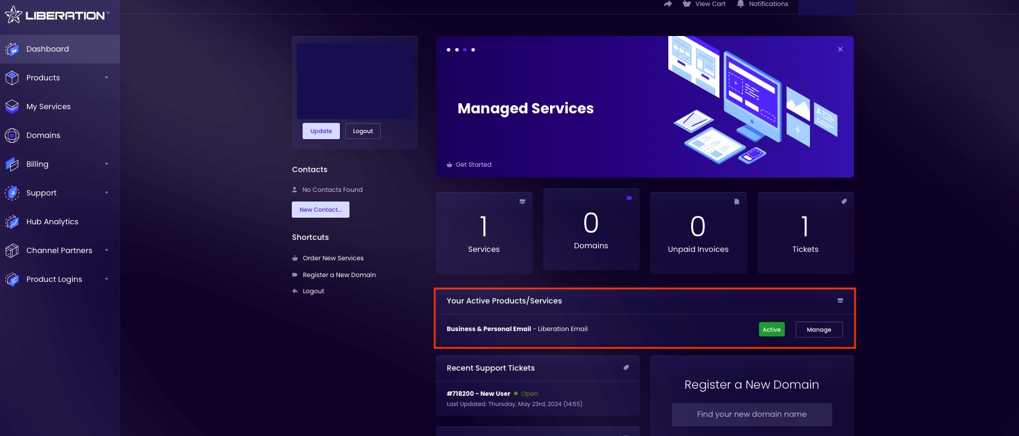Click the Product Logins icon
Screen dimensions: 1019x436
pos(12,279)
